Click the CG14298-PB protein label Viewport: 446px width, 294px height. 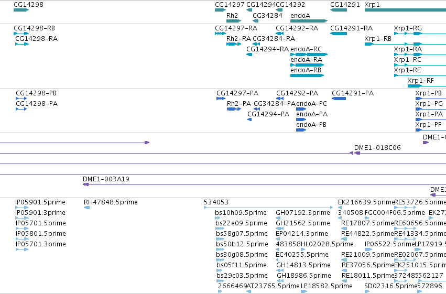[36, 93]
